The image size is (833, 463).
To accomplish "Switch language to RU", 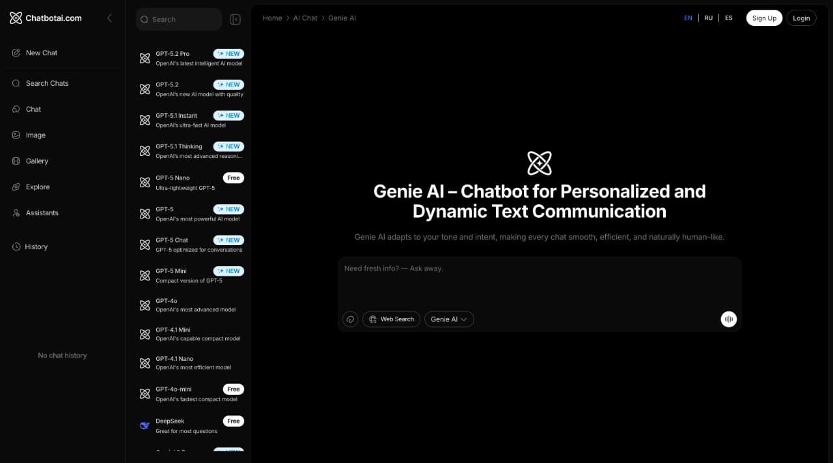I will pos(709,18).
